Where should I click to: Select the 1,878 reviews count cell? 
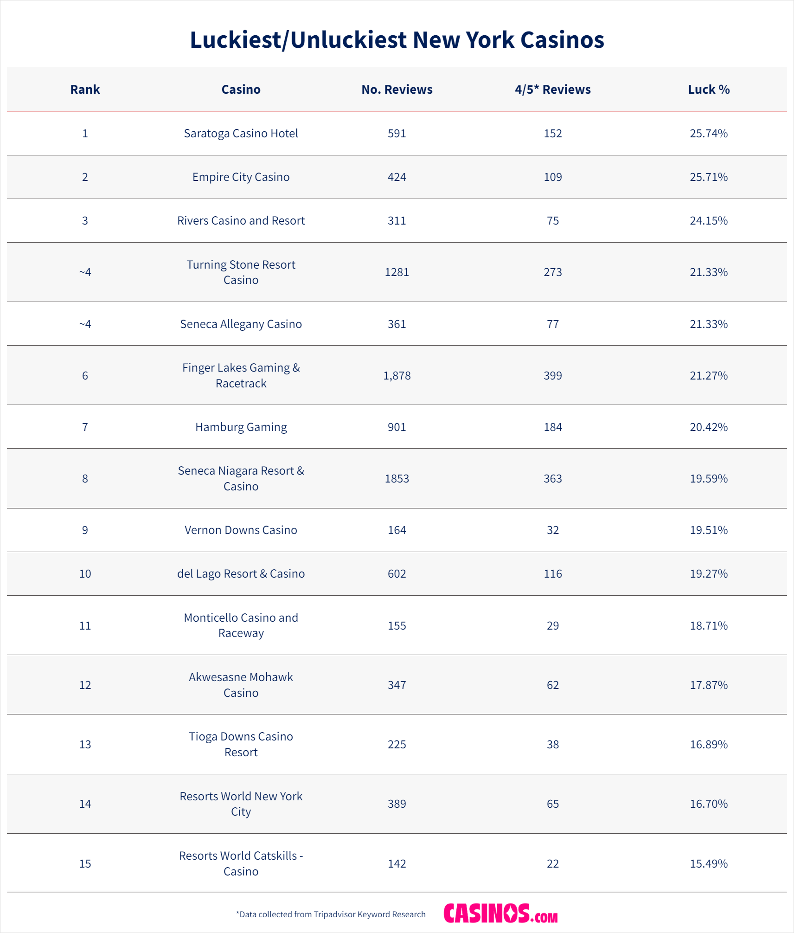point(397,376)
